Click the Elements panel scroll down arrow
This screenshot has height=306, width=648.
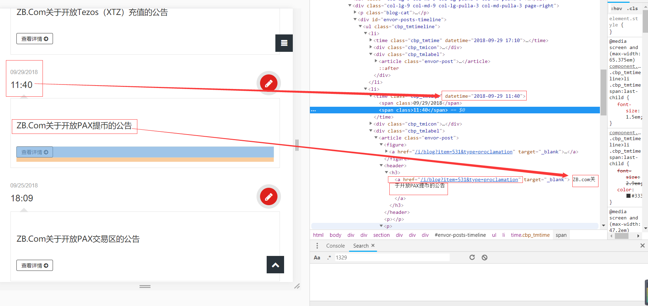(x=603, y=225)
